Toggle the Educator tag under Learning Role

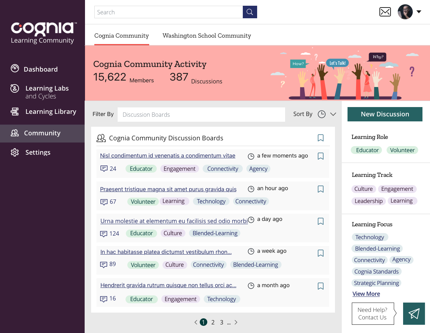367,150
